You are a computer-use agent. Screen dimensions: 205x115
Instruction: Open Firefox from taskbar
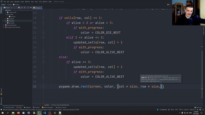tap(18, 113)
